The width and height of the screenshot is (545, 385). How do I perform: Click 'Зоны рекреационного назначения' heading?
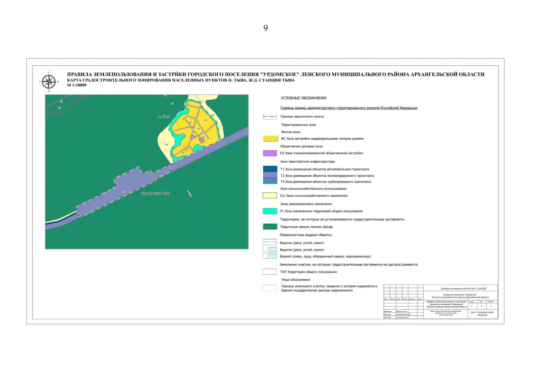tap(306, 204)
